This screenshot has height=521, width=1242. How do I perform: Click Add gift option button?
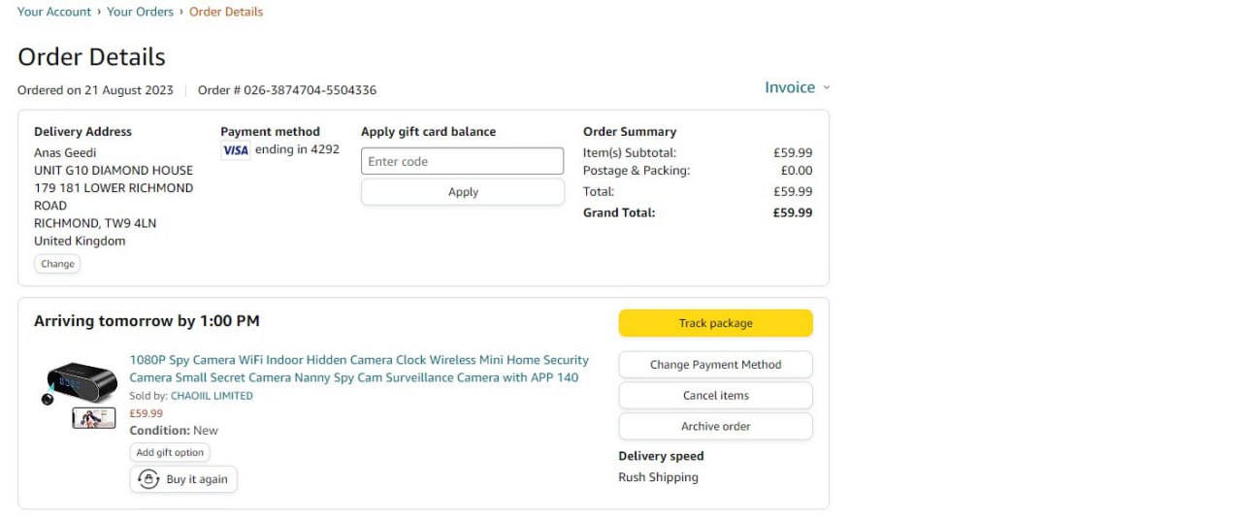(170, 453)
